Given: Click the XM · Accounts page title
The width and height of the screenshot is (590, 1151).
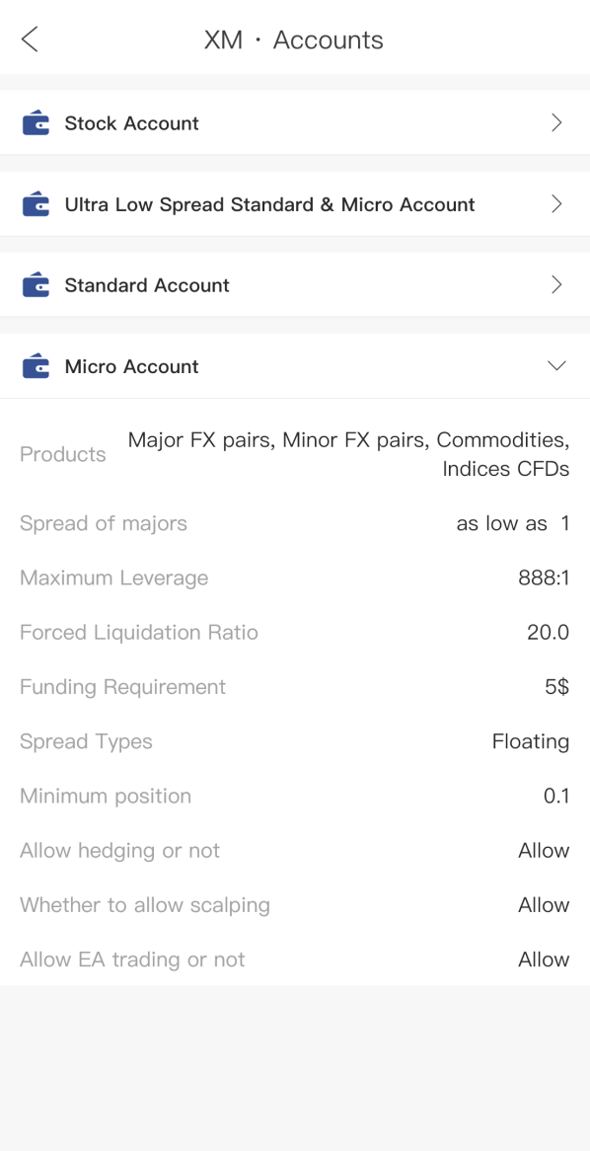Looking at the screenshot, I should click(294, 39).
